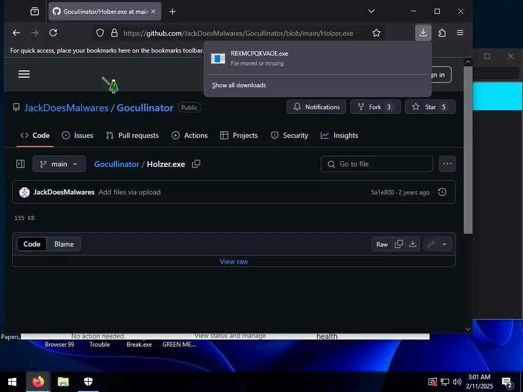Open JackDoesMalwares commit author avatar
This screenshot has width=523, height=392.
[x=25, y=192]
